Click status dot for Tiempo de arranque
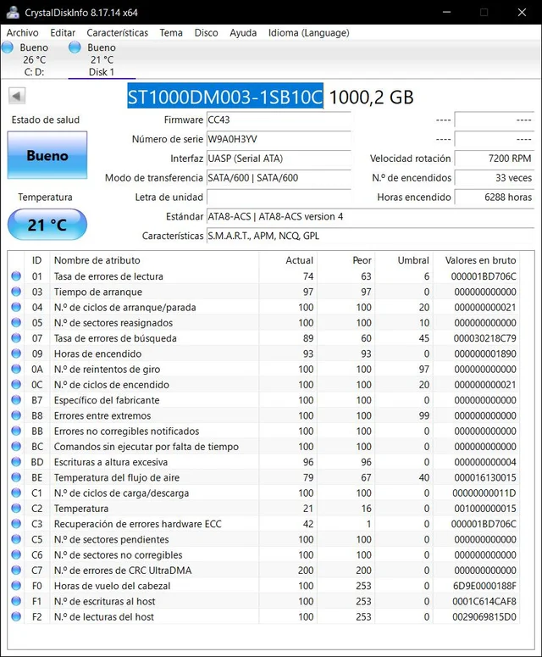542x657 pixels. [16, 292]
